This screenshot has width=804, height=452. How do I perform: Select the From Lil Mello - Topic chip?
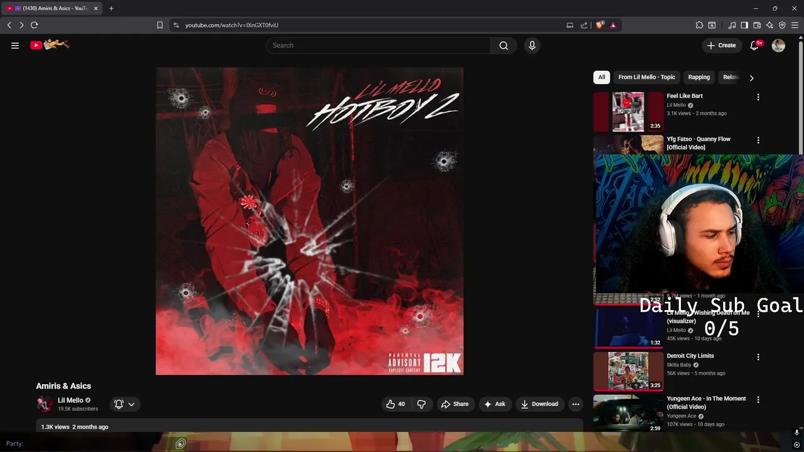(x=646, y=77)
